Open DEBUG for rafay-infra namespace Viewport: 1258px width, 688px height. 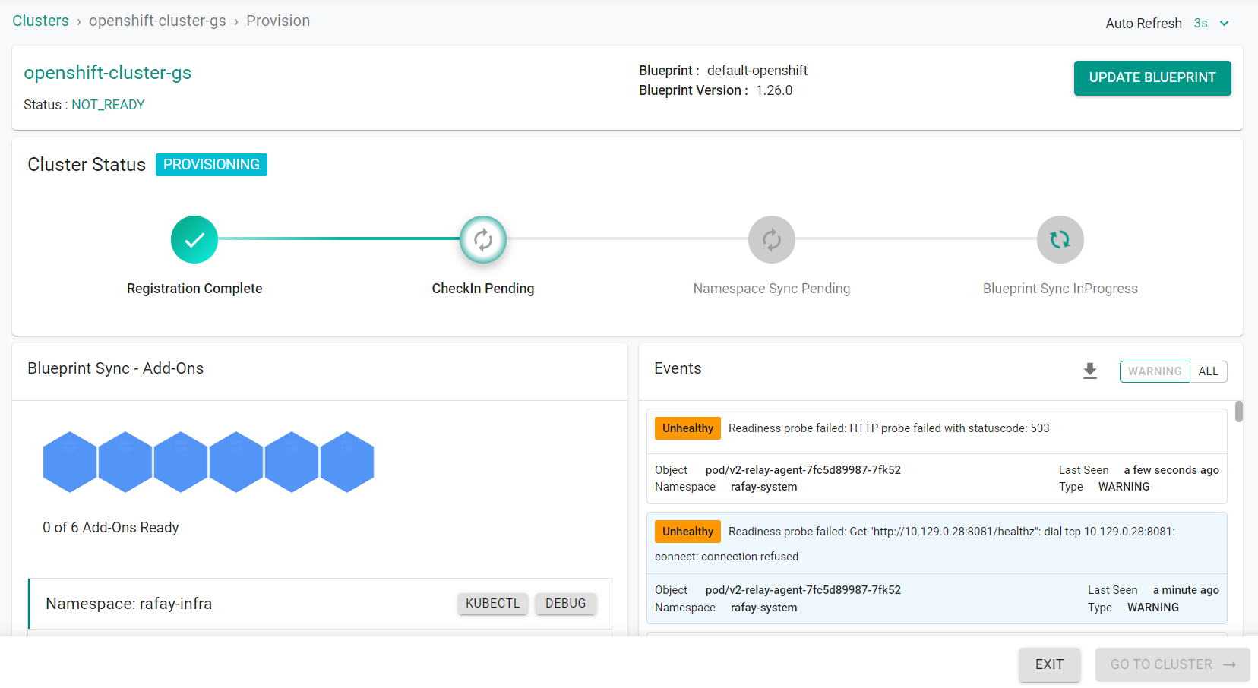coord(566,603)
